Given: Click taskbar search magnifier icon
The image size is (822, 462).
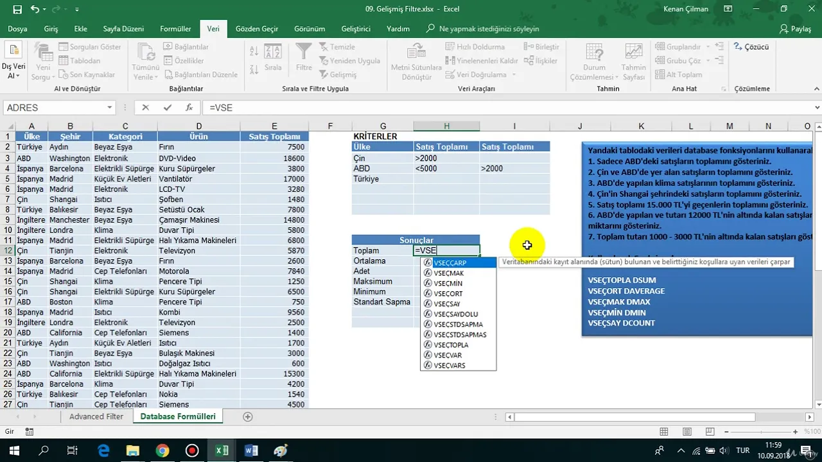Looking at the screenshot, I should [44, 450].
